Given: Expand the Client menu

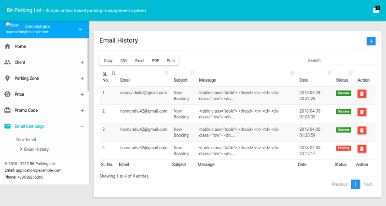Looking at the screenshot, I should coord(82,63).
